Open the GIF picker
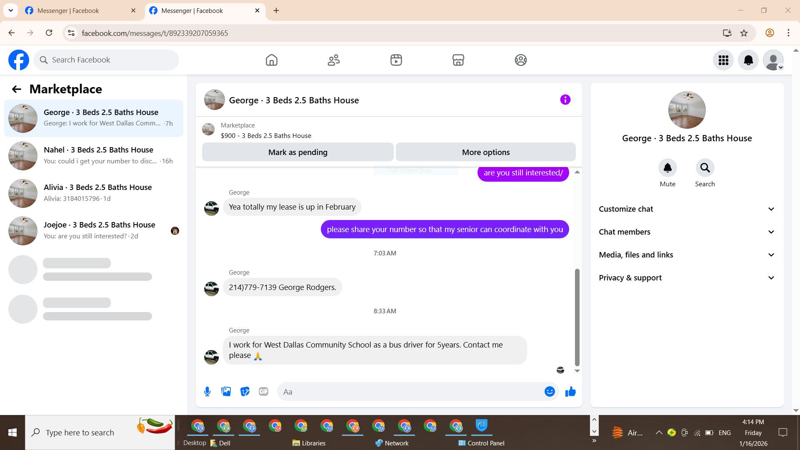Image resolution: width=800 pixels, height=450 pixels. [263, 392]
